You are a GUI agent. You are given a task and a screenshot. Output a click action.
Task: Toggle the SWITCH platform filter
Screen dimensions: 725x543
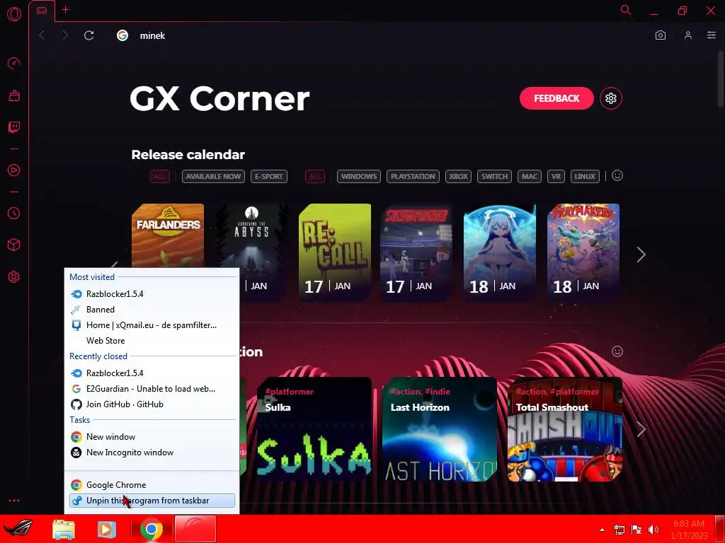click(494, 176)
